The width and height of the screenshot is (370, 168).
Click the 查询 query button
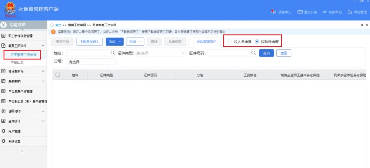click(x=266, y=53)
